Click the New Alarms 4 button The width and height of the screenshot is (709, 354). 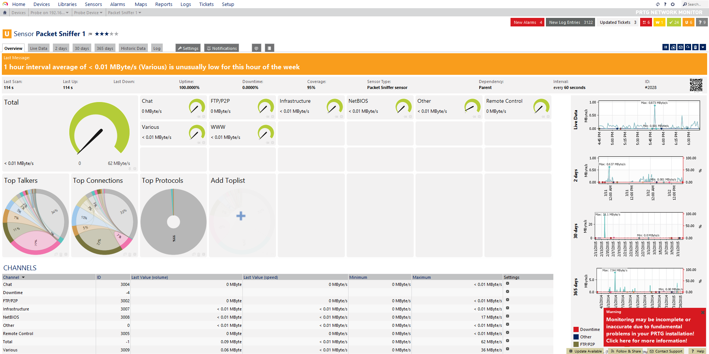[528, 22]
